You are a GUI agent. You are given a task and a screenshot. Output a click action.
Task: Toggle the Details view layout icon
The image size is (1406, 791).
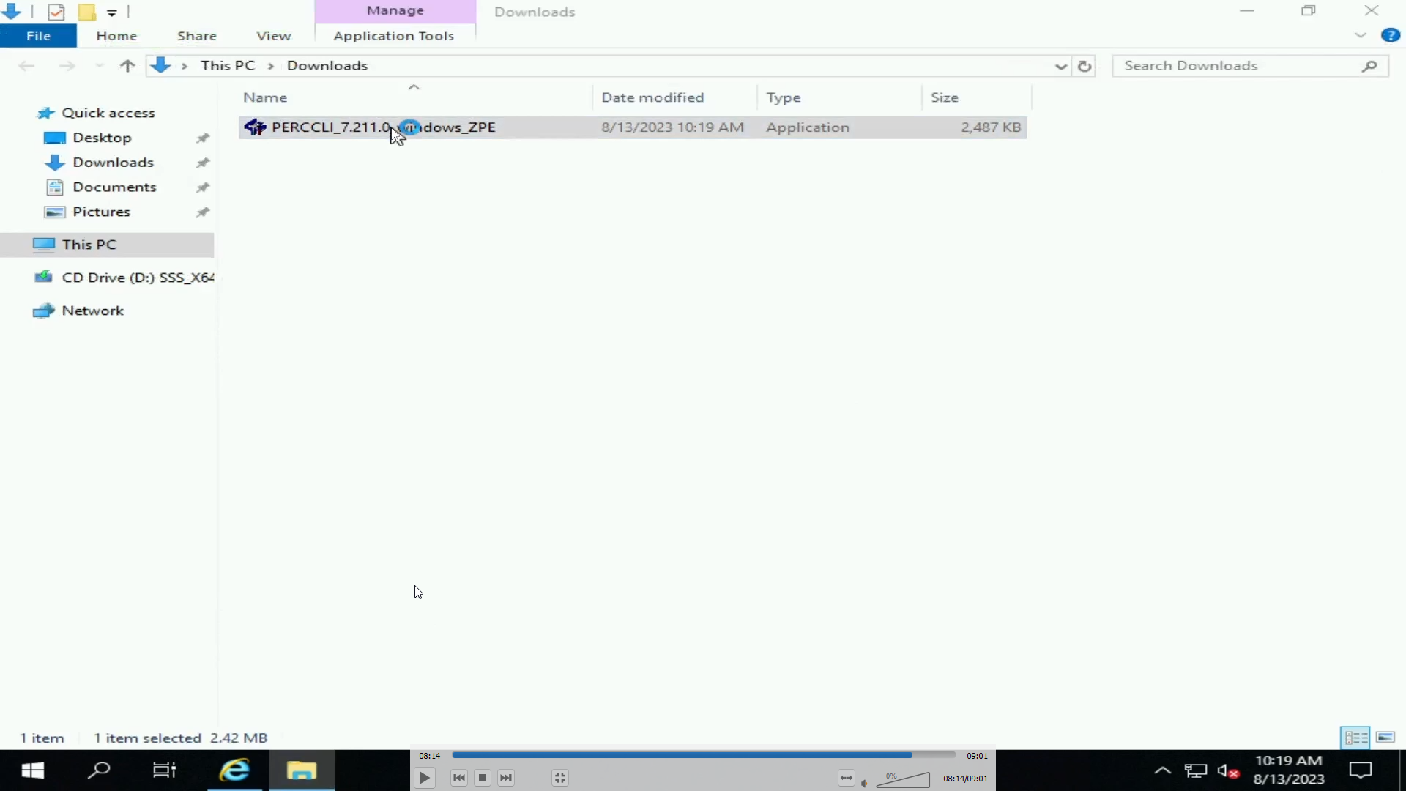1355,737
